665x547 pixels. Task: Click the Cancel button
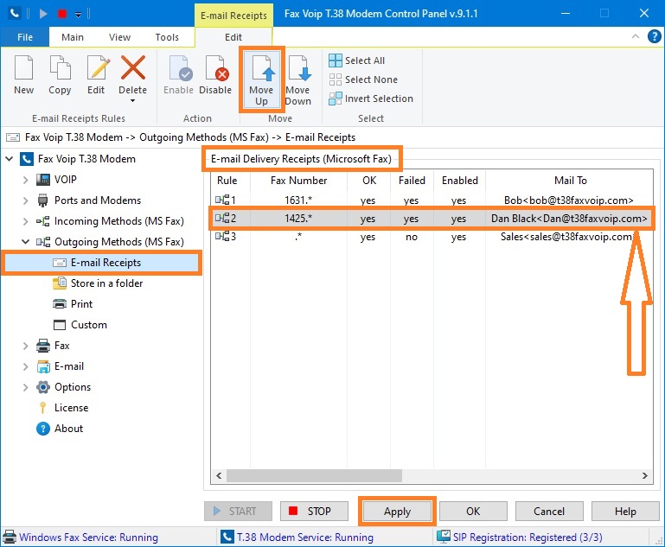point(549,512)
